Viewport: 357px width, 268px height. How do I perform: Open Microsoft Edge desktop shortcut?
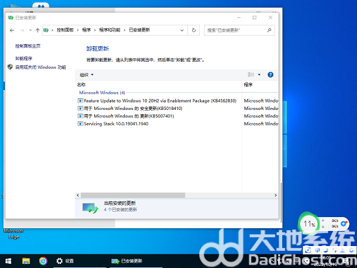pos(14,234)
